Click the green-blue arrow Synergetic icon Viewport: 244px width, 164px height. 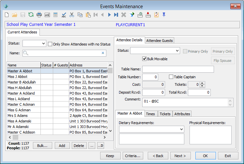point(132,15)
